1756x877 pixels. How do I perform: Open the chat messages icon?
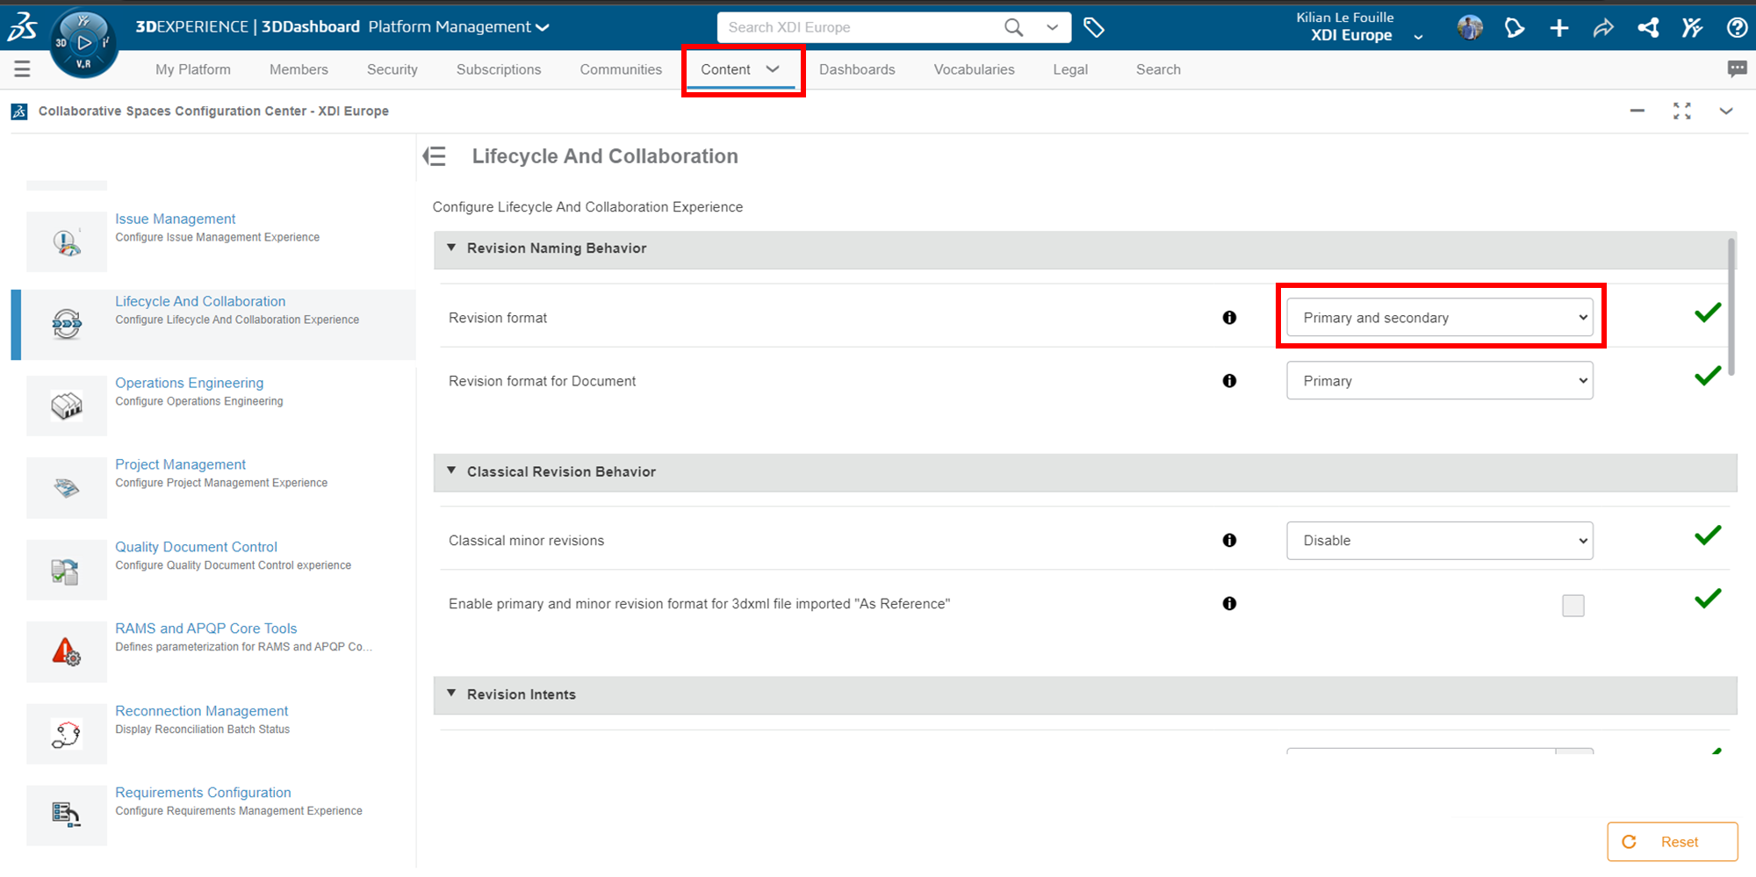(x=1736, y=69)
